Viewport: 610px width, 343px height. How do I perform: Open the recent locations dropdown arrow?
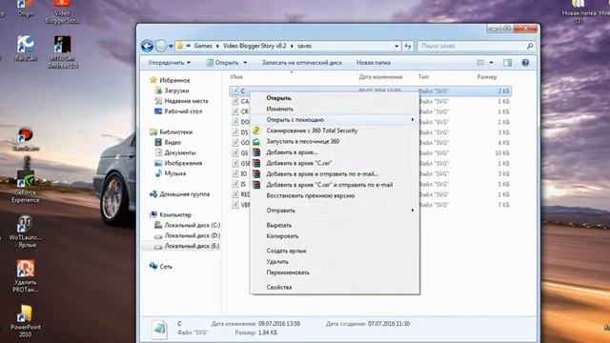(171, 47)
